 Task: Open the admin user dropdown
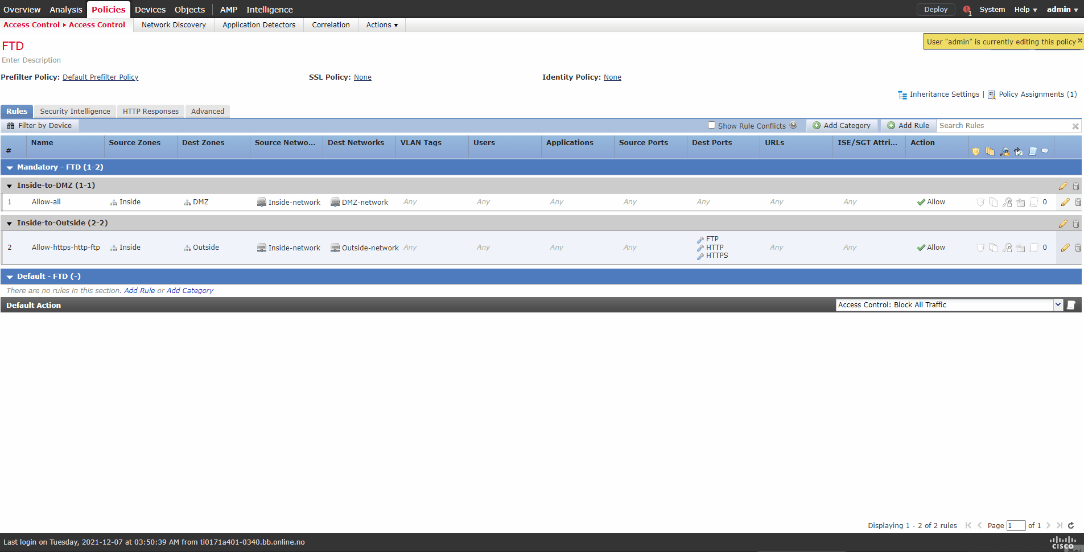[1062, 10]
